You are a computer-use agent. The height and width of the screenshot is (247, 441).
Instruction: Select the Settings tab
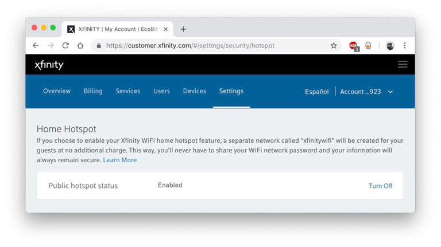[231, 91]
